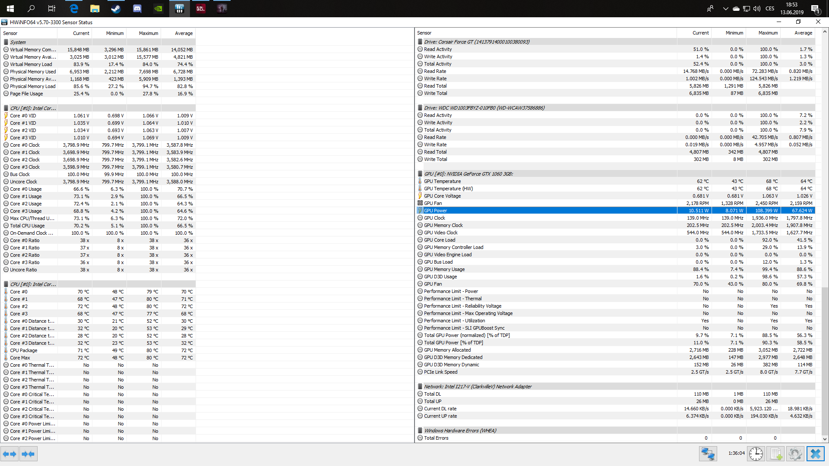
Task: Collapse the NVIDIA GeForce GTX 1060 group
Action: (x=468, y=174)
